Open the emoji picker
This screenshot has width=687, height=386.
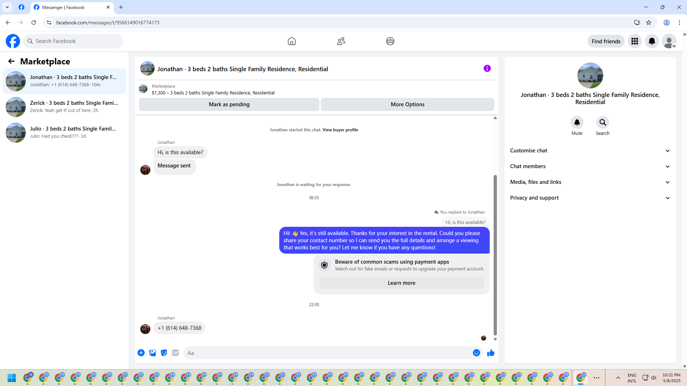click(x=476, y=353)
